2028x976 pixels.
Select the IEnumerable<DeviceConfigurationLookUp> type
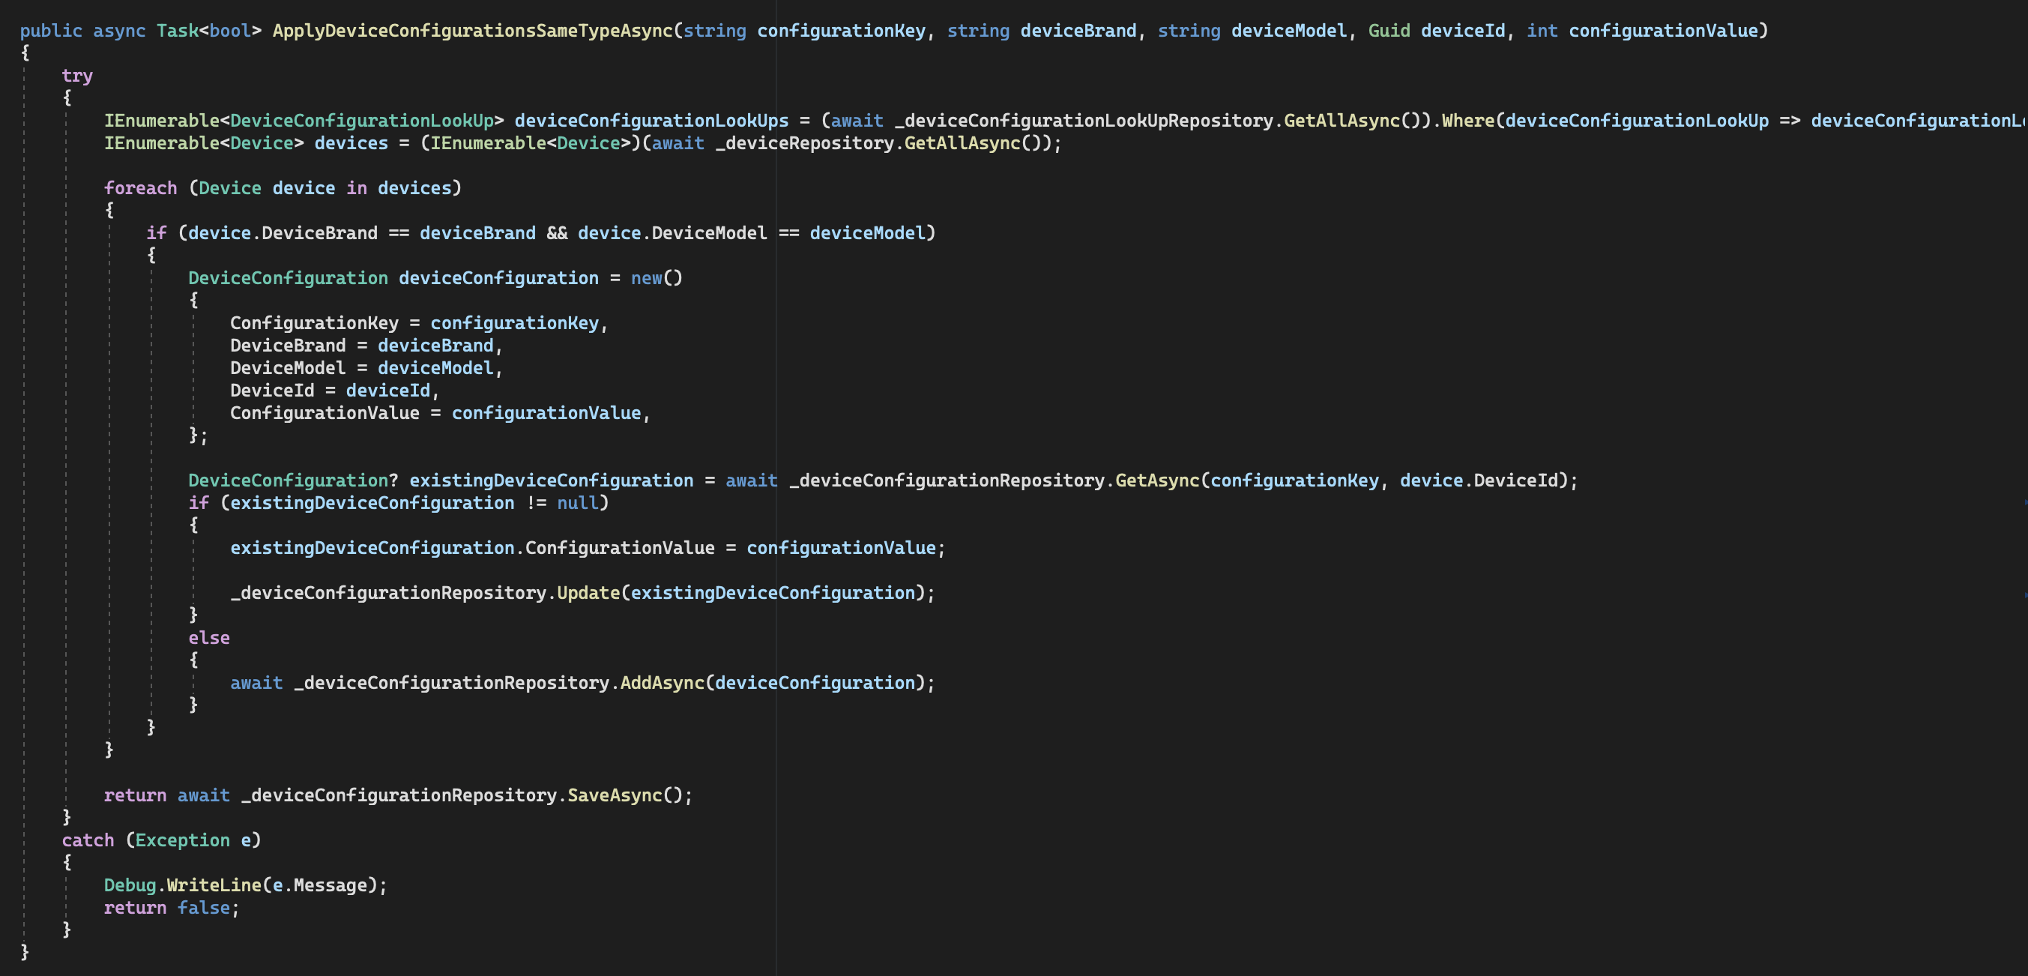pyautogui.click(x=306, y=120)
